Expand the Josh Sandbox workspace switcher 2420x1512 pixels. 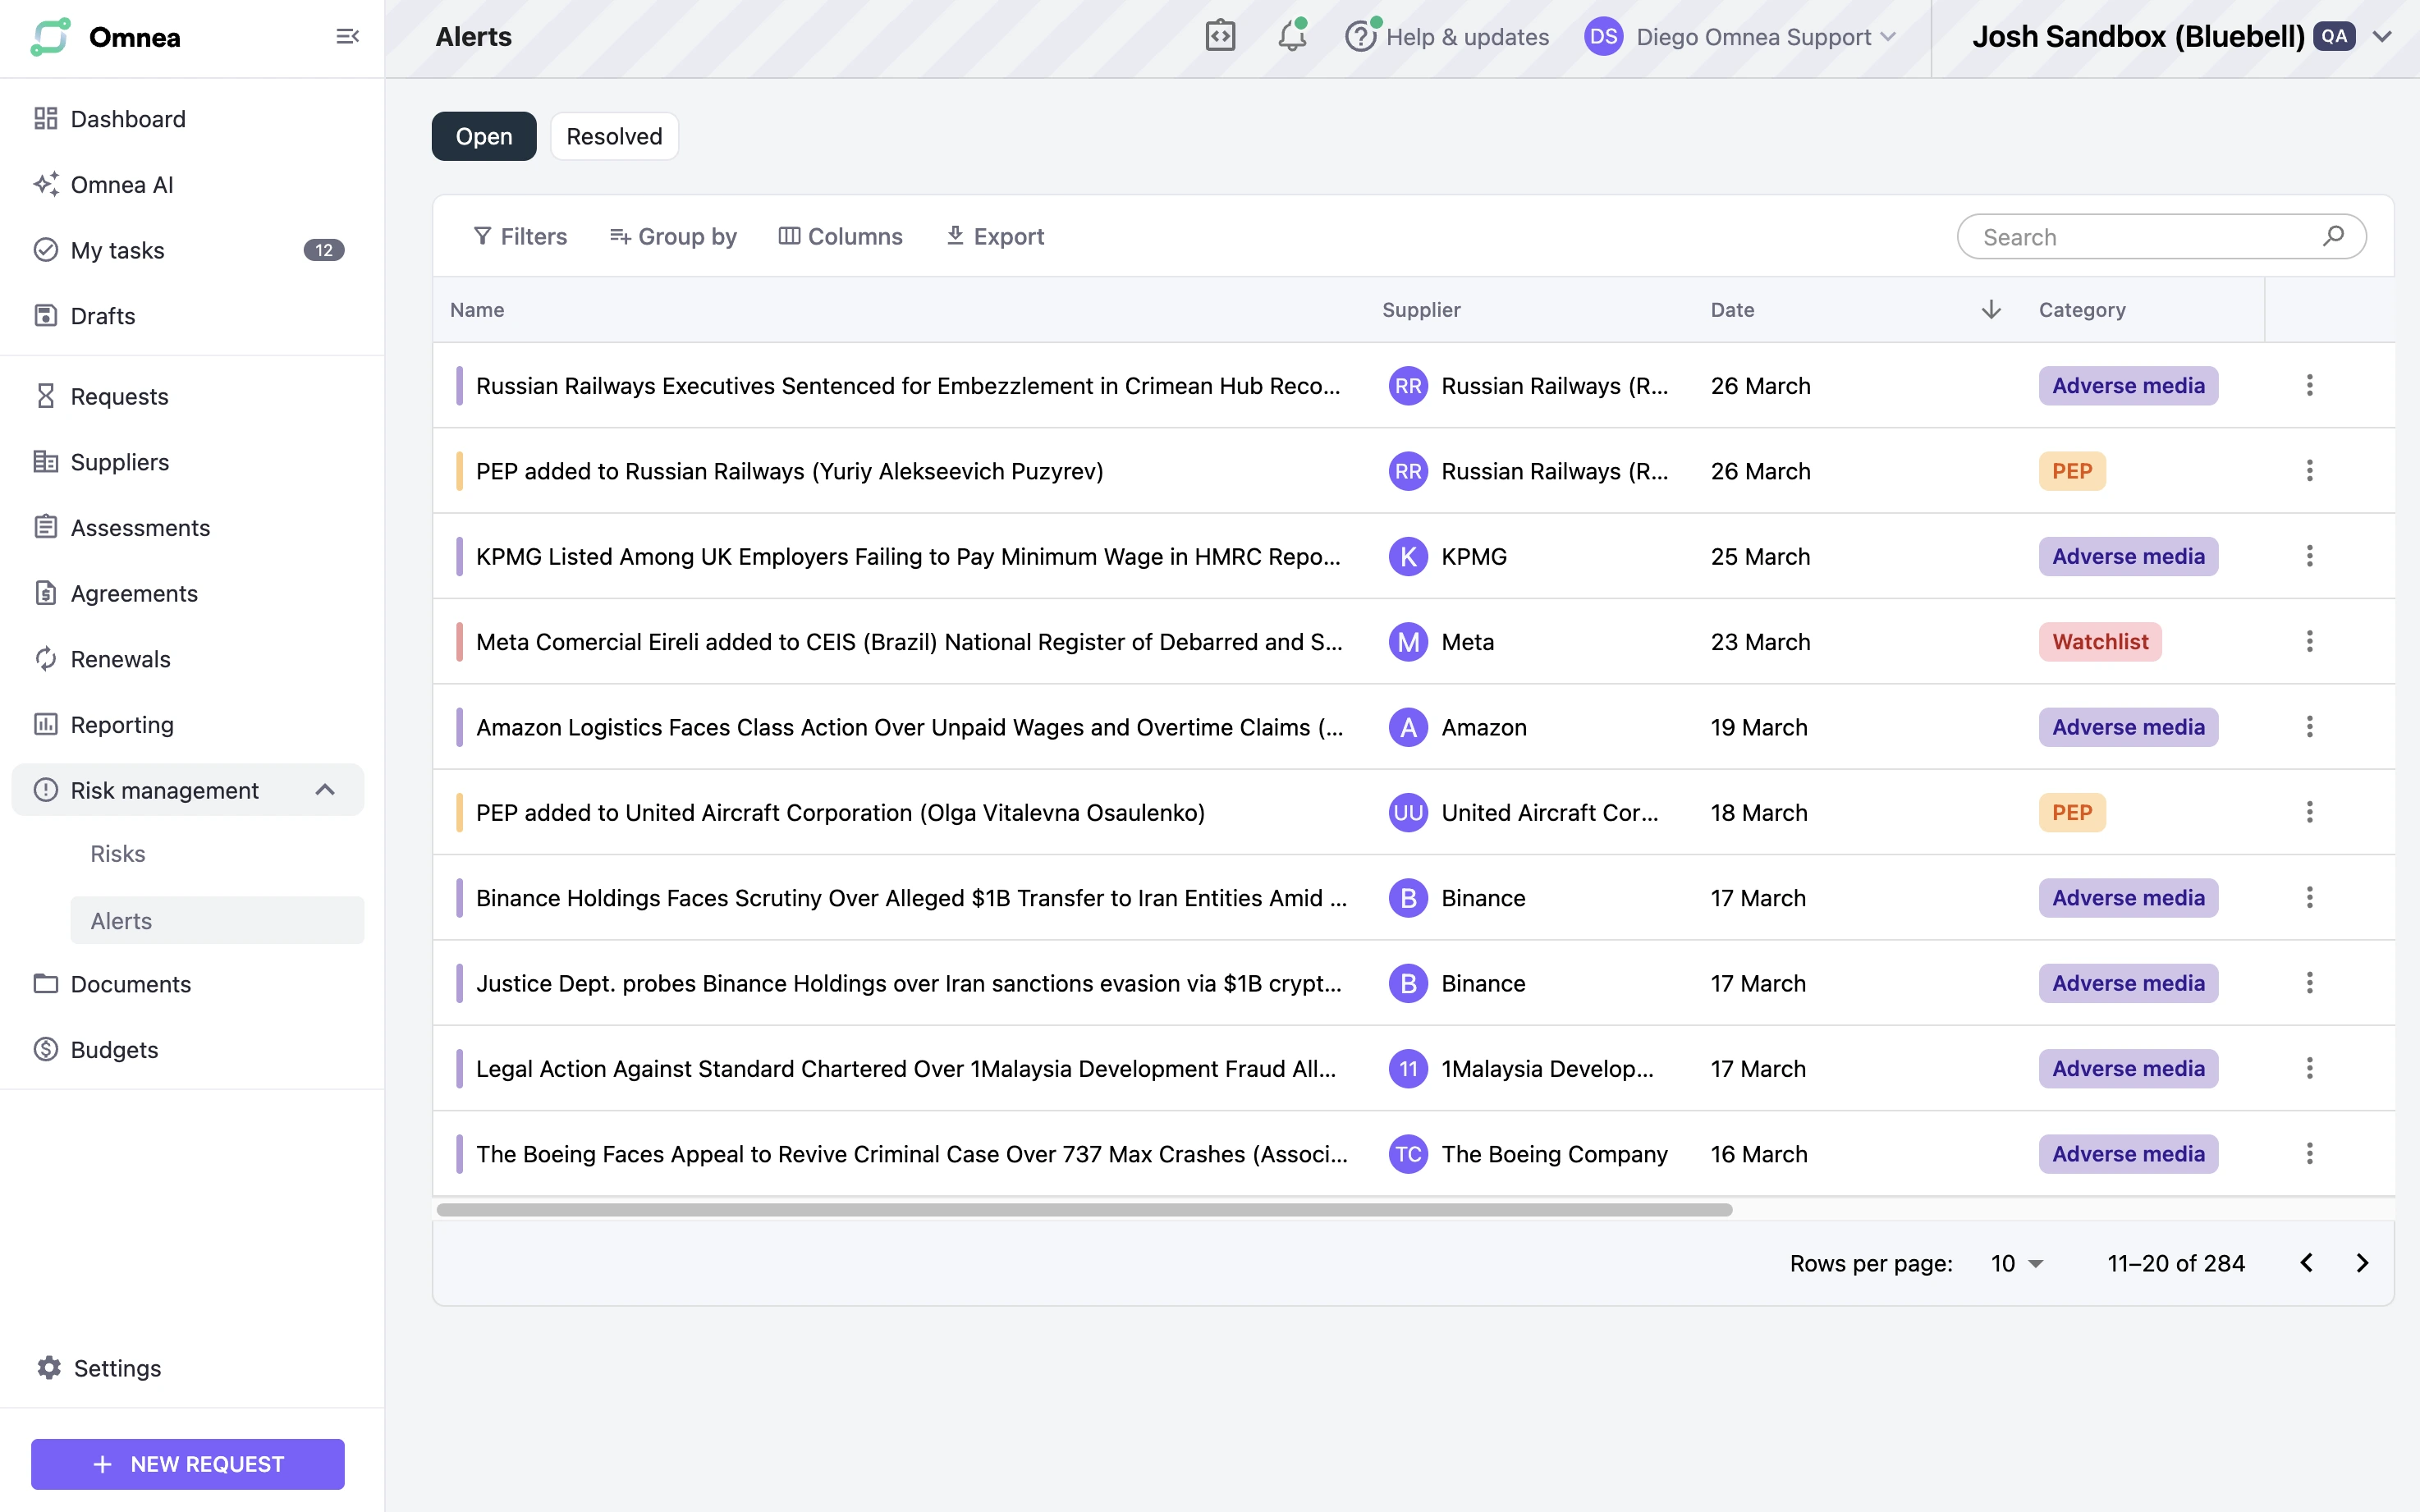[x=2382, y=37]
